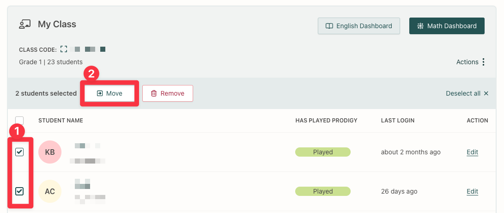The height and width of the screenshot is (213, 504).
Task: Click the Has Played Prodigy column header
Action: tap(326, 121)
